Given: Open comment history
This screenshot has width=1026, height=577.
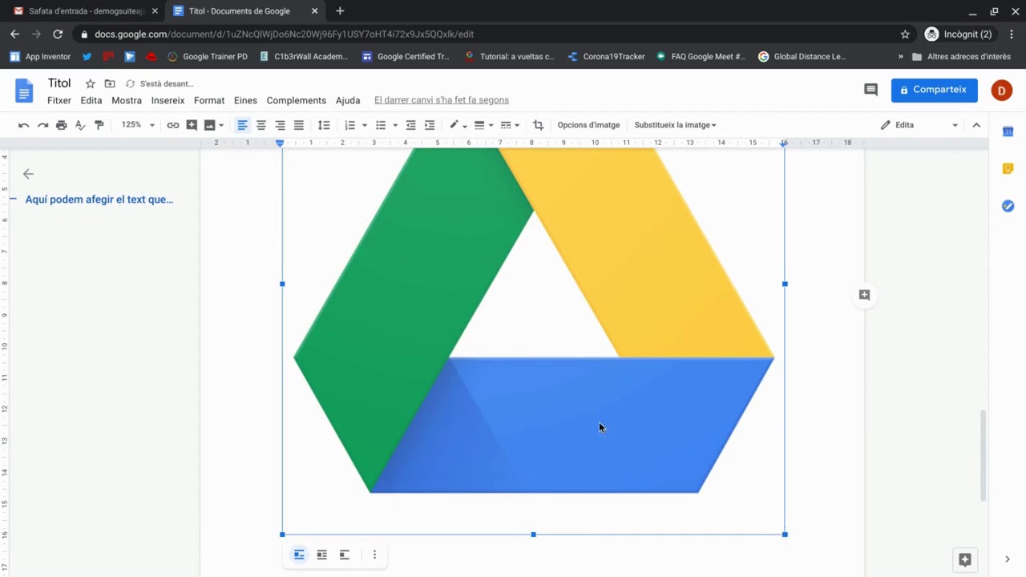Looking at the screenshot, I should pyautogui.click(x=870, y=90).
